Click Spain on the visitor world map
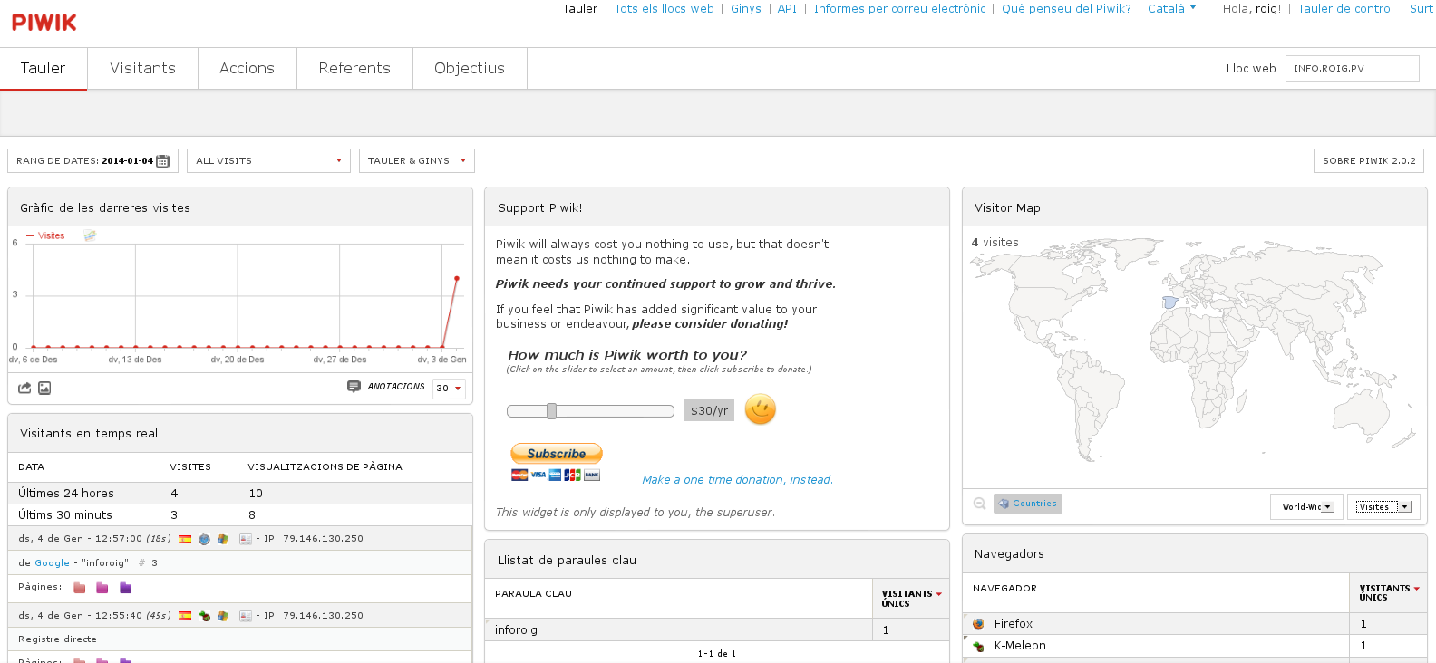Image resolution: width=1436 pixels, height=663 pixels. click(x=1170, y=303)
